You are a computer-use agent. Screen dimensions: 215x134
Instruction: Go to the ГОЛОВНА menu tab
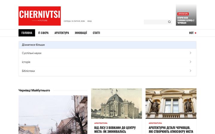tap(27, 33)
